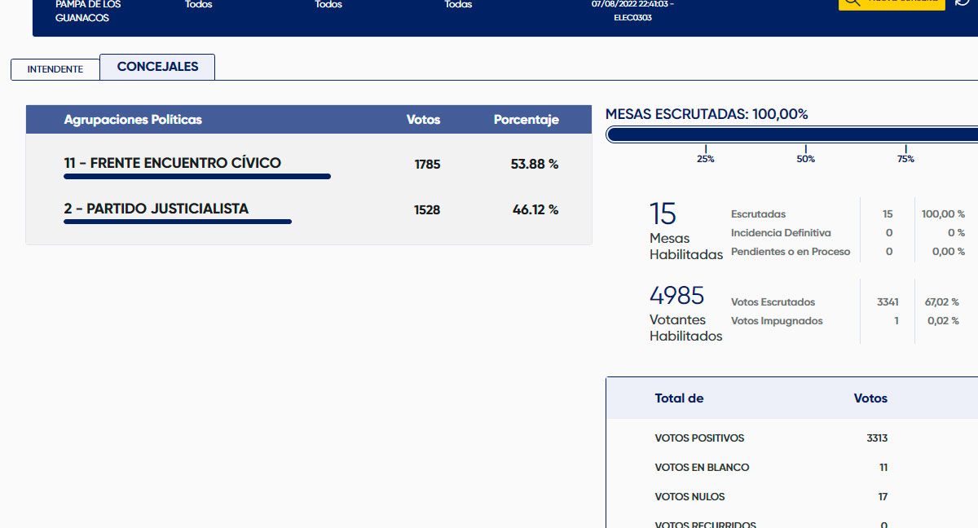Click the Votos Positivos row
Screen dimensions: 978x528
pyautogui.click(x=699, y=438)
